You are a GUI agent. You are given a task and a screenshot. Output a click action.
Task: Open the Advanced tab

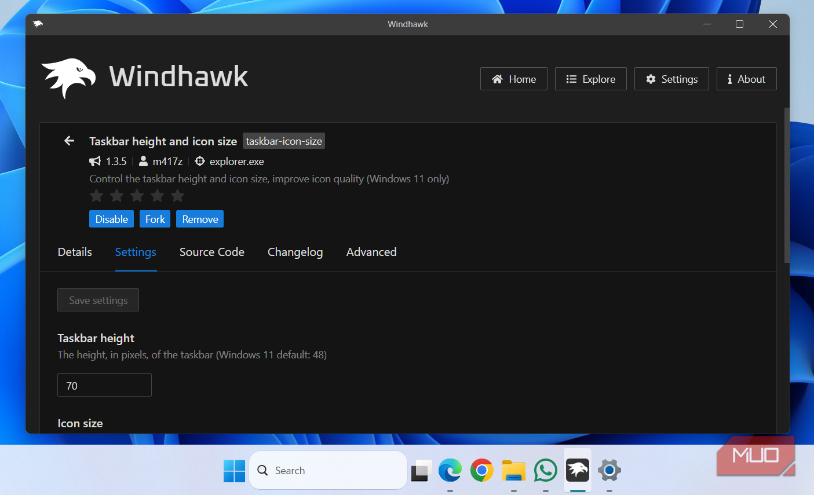[371, 252]
